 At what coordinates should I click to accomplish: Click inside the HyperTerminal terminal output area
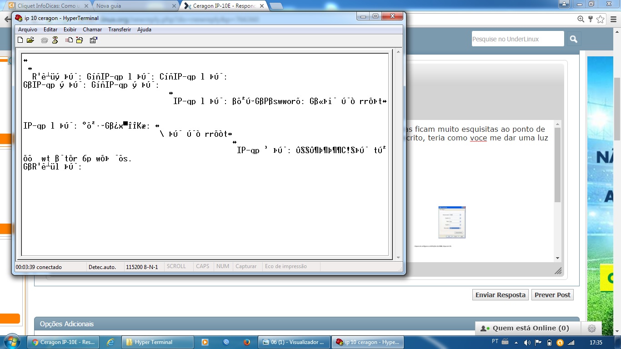click(x=205, y=155)
